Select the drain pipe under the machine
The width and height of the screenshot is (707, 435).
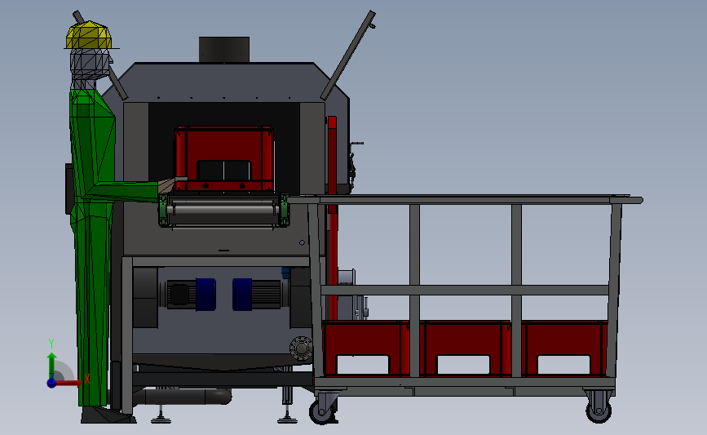coord(183,397)
